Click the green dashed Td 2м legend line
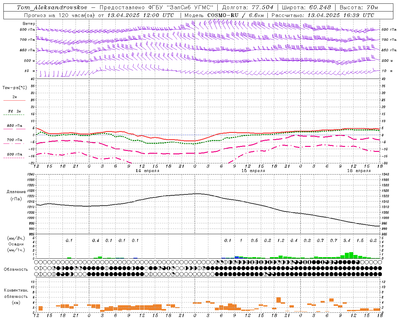The height and width of the screenshot is (318, 398). (14, 115)
